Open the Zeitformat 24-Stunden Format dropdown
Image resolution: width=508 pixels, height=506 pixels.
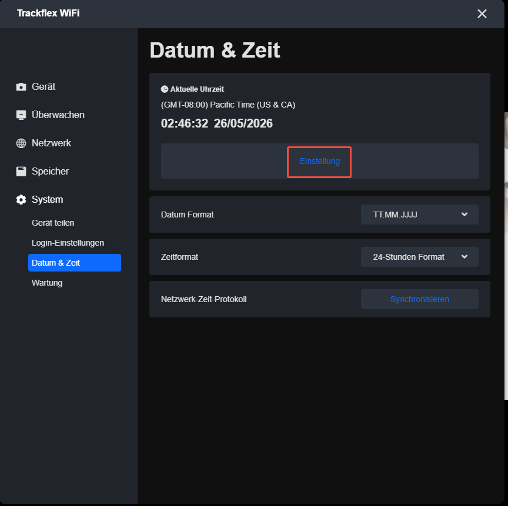pos(420,257)
